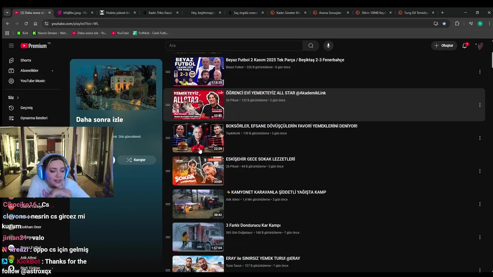The width and height of the screenshot is (493, 277).
Task: Open the Nesrin Stream bookmark
Action: [x=50, y=33]
